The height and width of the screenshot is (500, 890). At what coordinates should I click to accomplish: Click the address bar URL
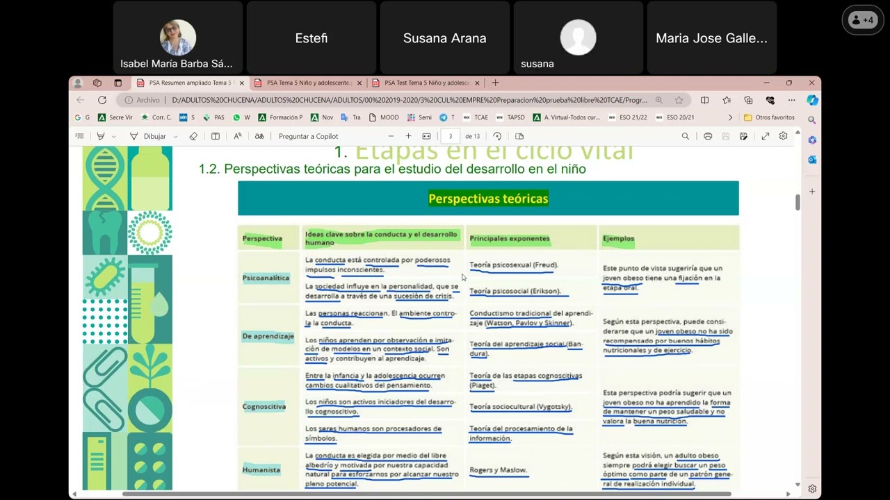(409, 100)
